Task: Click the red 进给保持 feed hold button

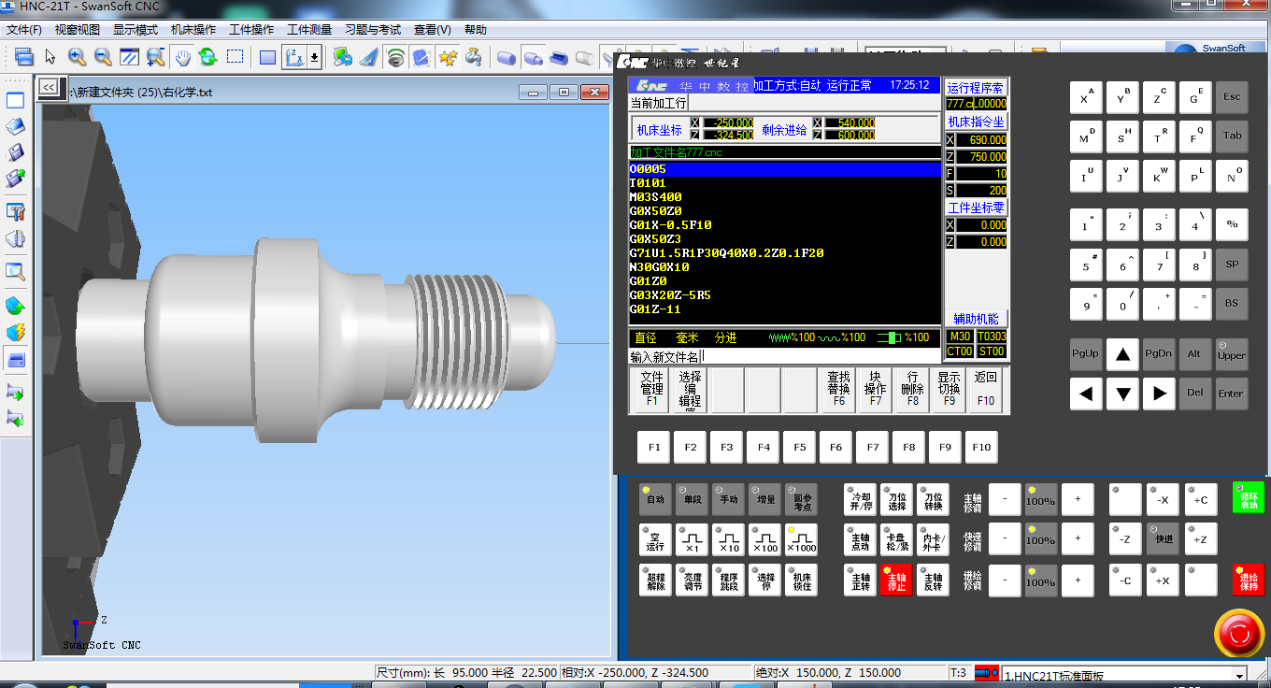Action: click(1249, 579)
